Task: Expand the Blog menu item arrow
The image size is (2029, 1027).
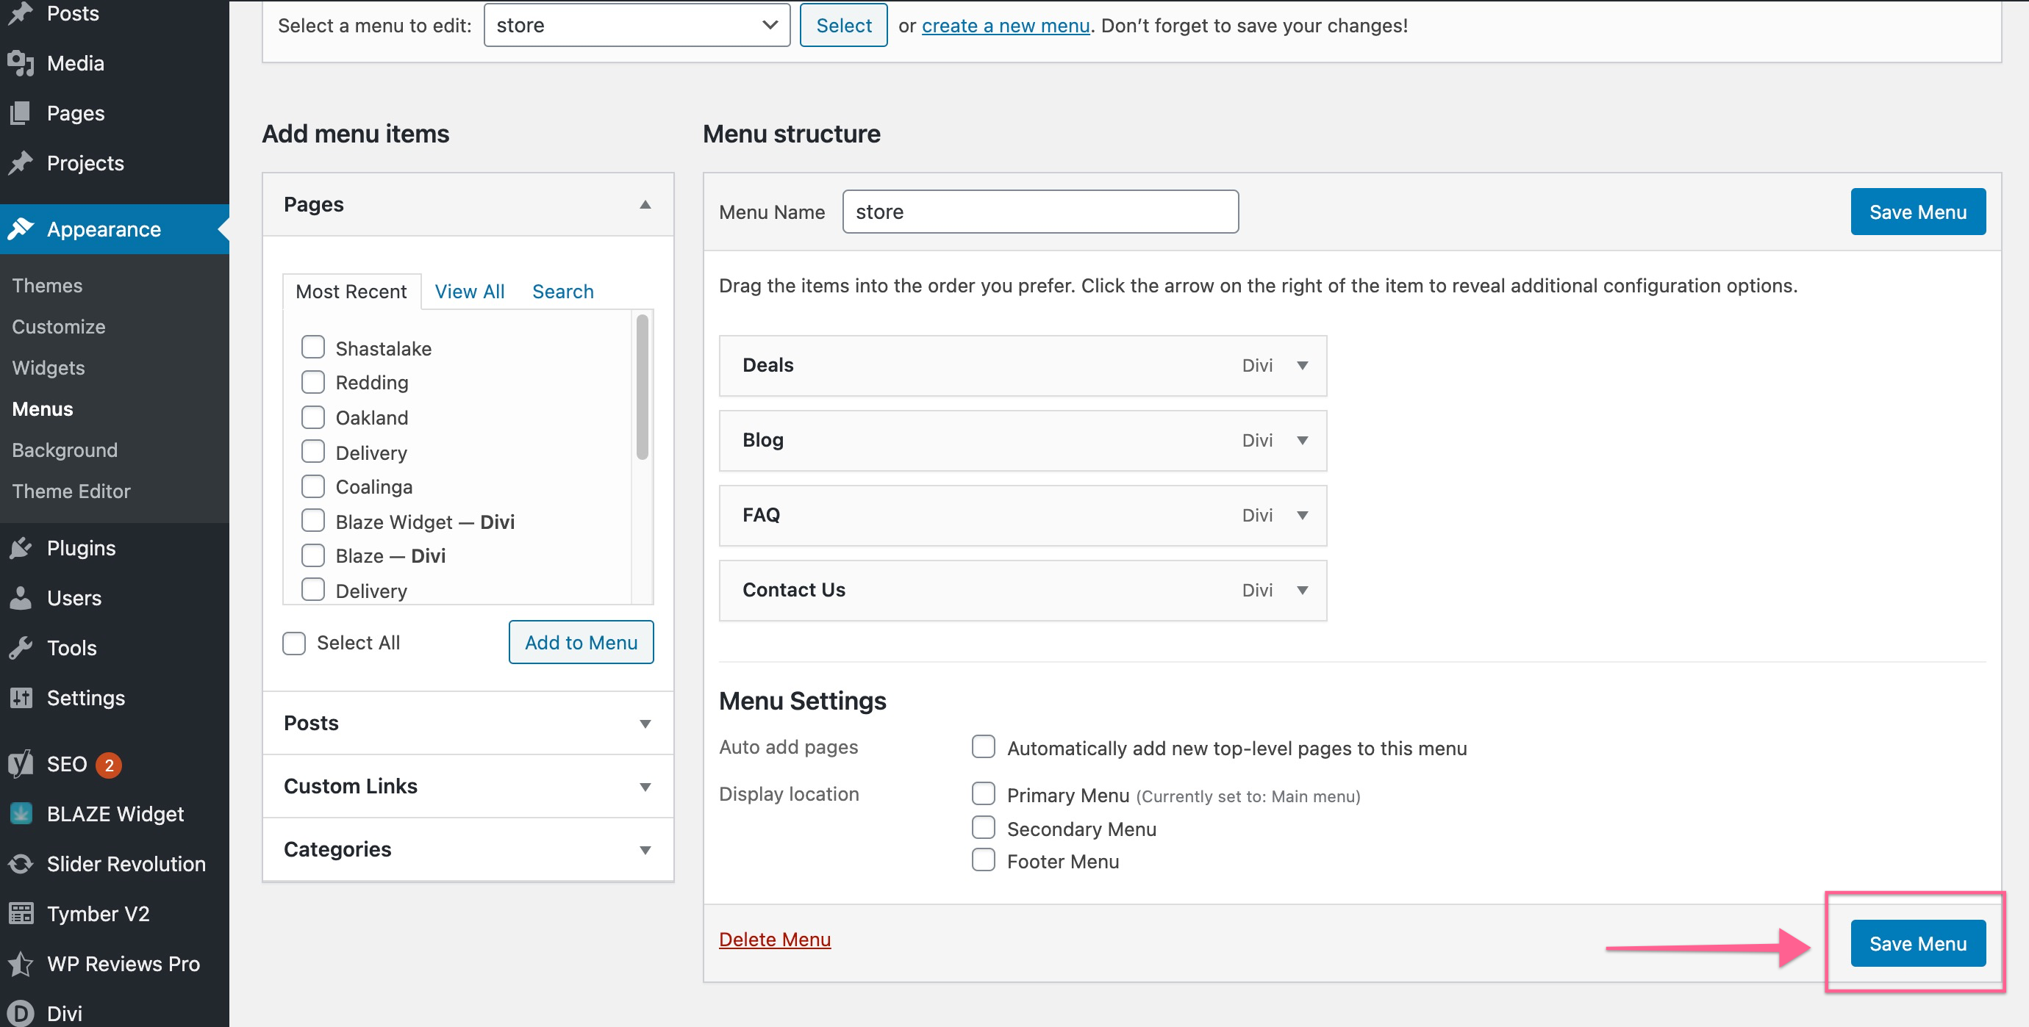Action: coord(1302,440)
